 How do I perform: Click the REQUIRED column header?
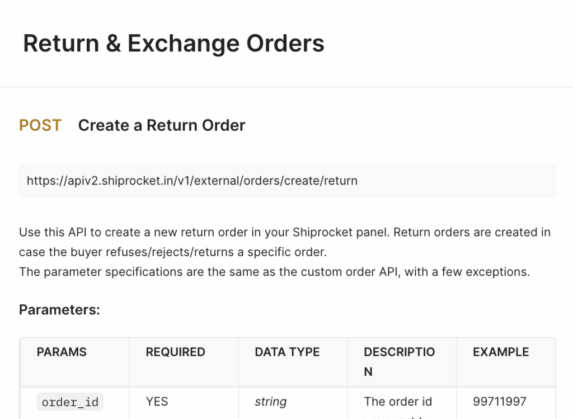point(175,352)
